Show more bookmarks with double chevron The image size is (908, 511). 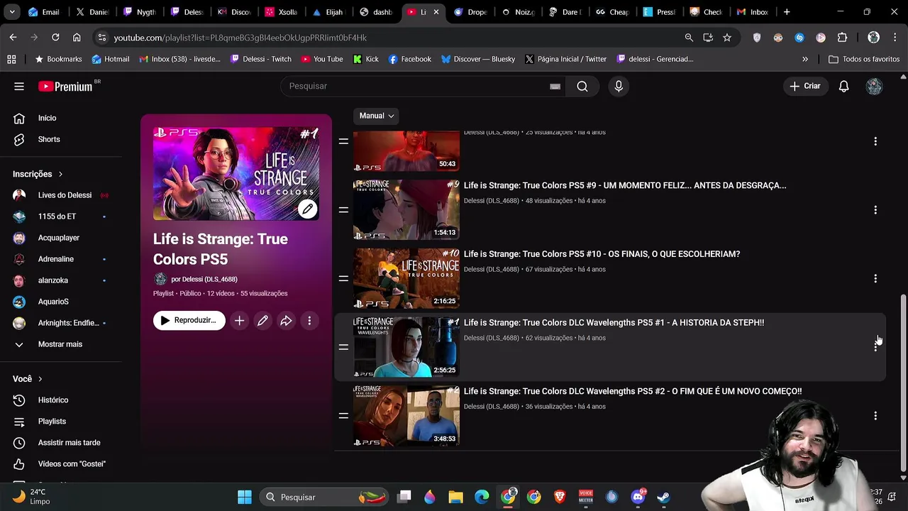(805, 59)
